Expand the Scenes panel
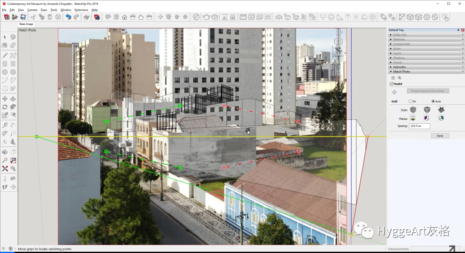465x253 pixels. [426, 62]
